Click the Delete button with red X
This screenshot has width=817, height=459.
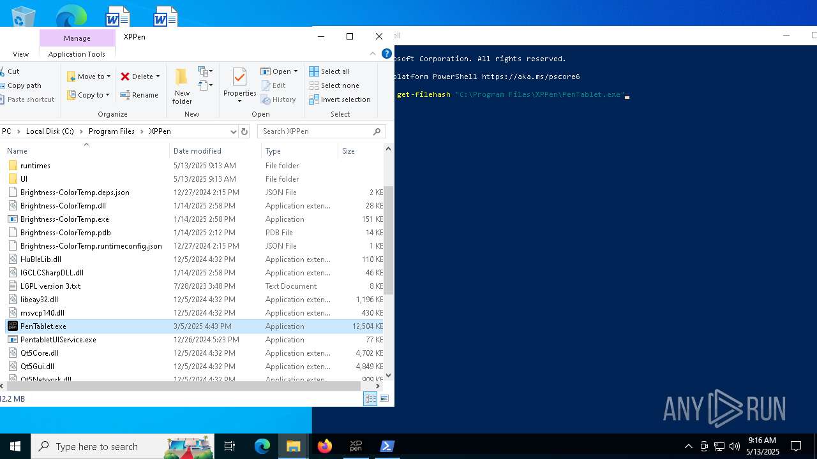pos(137,76)
